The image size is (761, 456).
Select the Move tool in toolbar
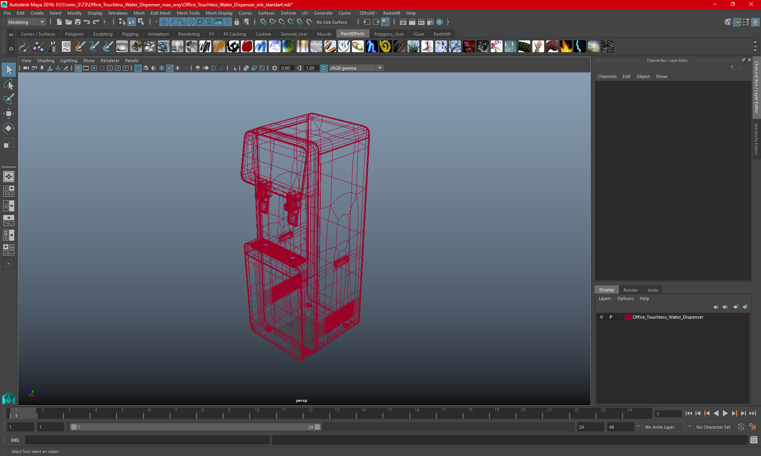click(8, 113)
